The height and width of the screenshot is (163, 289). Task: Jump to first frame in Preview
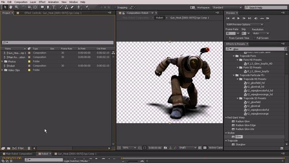[x=228, y=18]
